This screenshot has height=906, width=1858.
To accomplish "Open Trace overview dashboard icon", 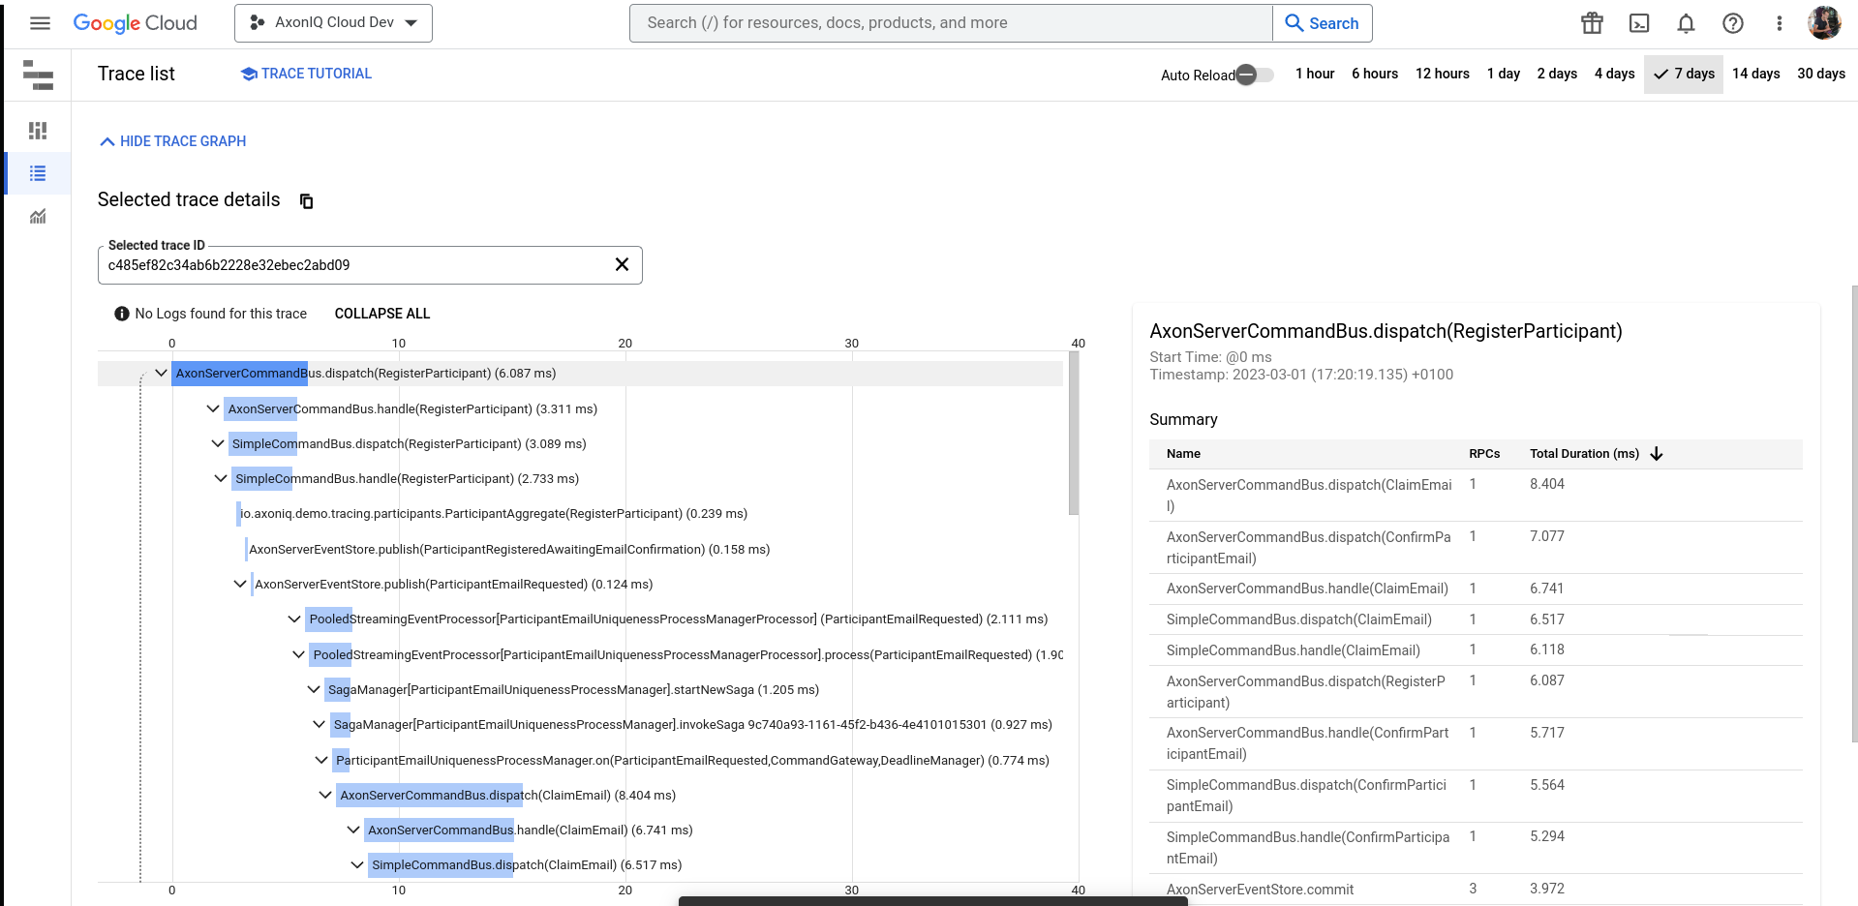I will click(38, 130).
